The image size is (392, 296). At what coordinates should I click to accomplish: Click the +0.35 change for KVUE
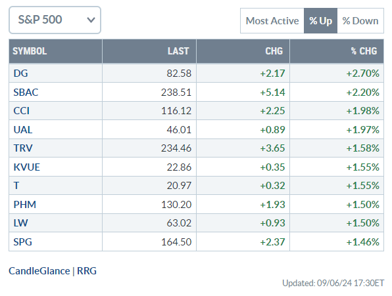[272, 167]
